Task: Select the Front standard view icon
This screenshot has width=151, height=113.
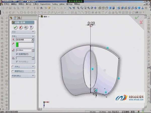Action: click(x=119, y=8)
